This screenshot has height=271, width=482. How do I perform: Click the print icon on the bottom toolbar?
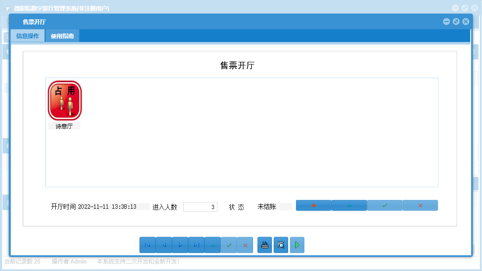[x=264, y=245]
